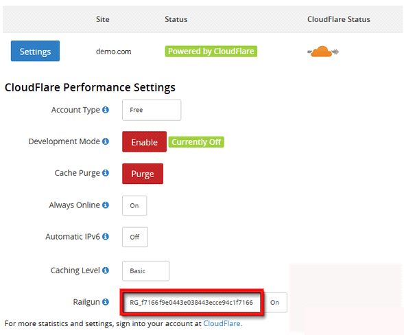
Task: Open the blue Settings button
Action: pyautogui.click(x=35, y=51)
